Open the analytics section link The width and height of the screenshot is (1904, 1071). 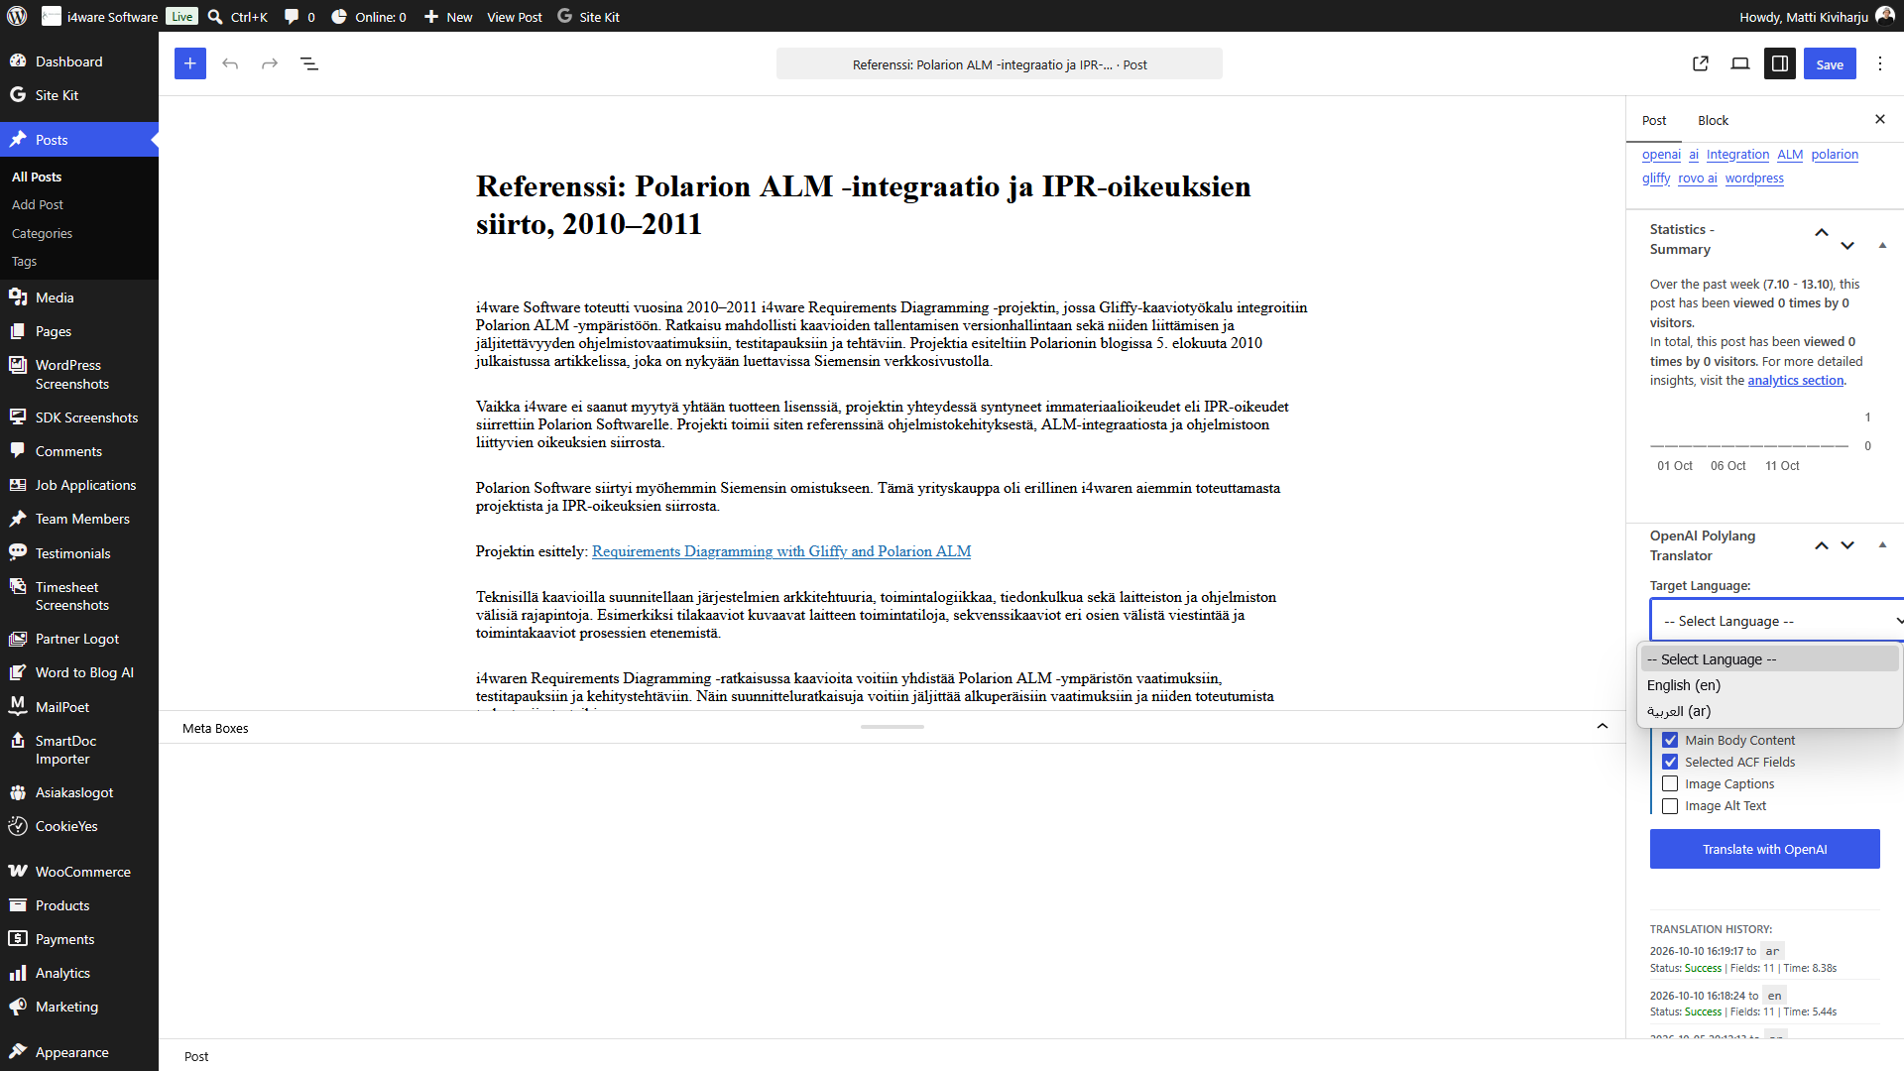(1796, 380)
